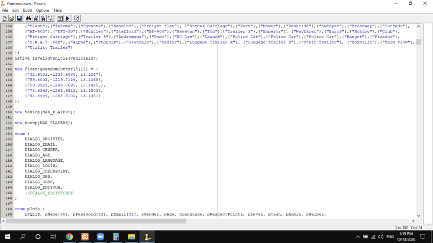Open Windows search from the taskbar
This screenshot has width=433, height=243.
tap(23, 237)
